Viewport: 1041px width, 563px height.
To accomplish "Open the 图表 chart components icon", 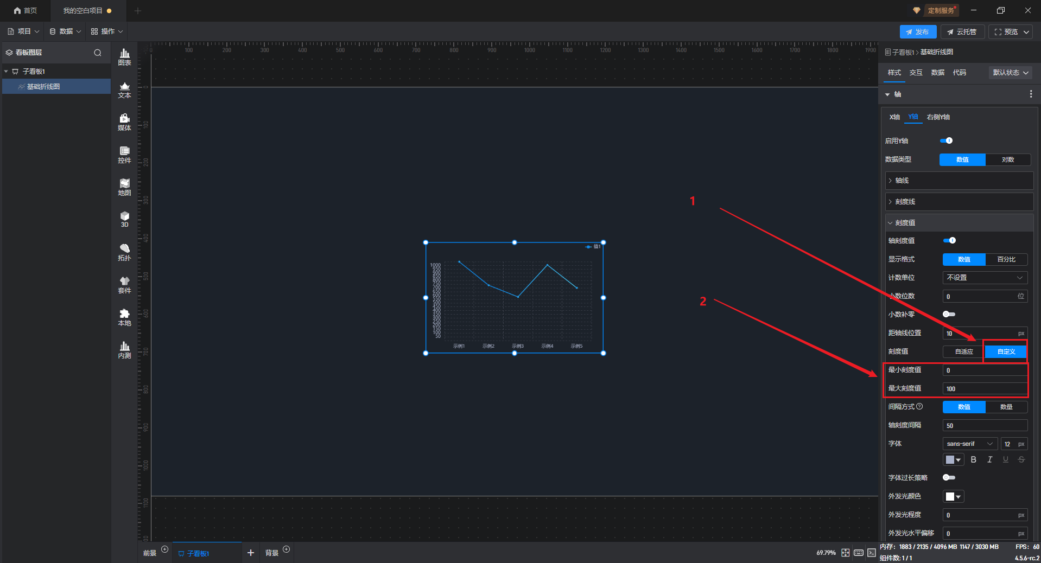I will (124, 57).
